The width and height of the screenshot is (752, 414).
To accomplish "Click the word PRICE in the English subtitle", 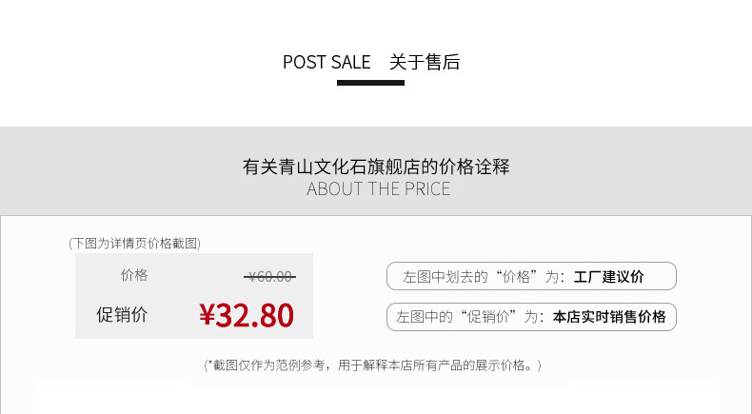I will click(425, 188).
